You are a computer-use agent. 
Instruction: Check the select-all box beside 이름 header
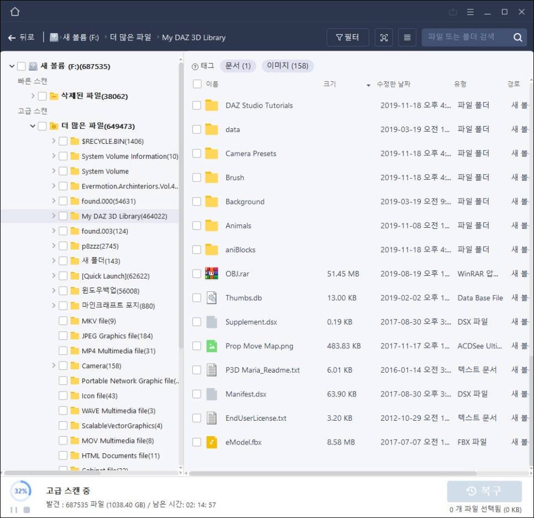(x=197, y=84)
